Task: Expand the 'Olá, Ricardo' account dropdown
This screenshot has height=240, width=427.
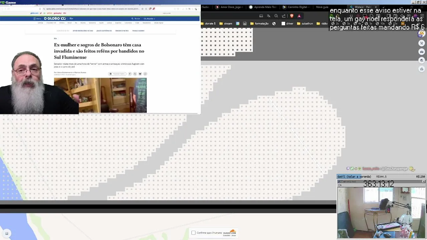Action: (x=149, y=19)
